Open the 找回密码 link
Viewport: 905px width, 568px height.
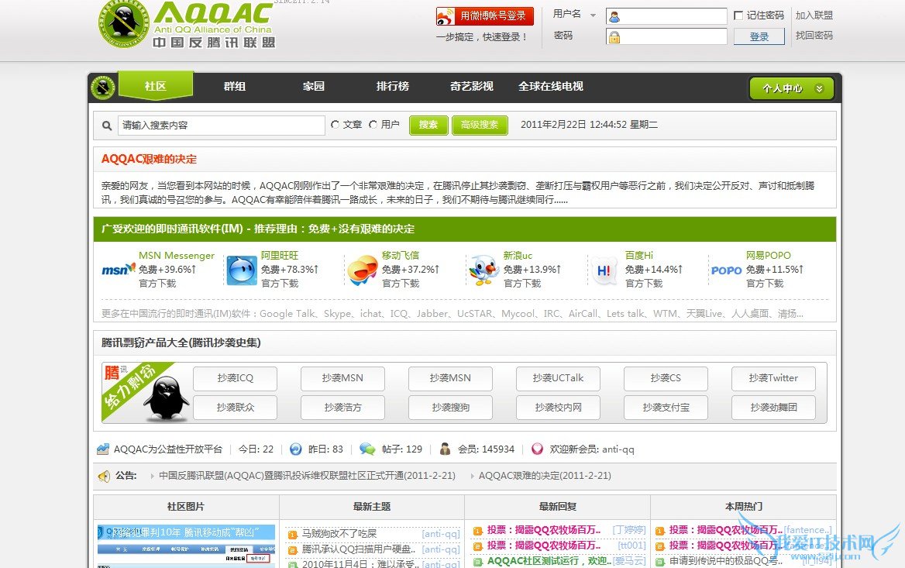(x=814, y=36)
